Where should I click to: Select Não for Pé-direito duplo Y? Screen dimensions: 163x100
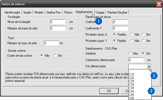(x=132, y=41)
